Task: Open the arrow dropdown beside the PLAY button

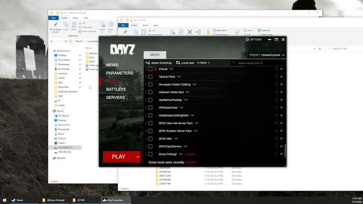Action: click(x=138, y=157)
